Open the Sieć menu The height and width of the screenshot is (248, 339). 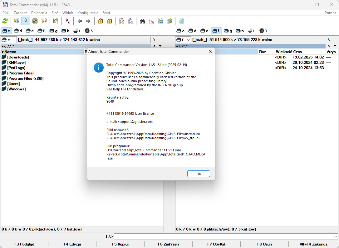(55, 13)
